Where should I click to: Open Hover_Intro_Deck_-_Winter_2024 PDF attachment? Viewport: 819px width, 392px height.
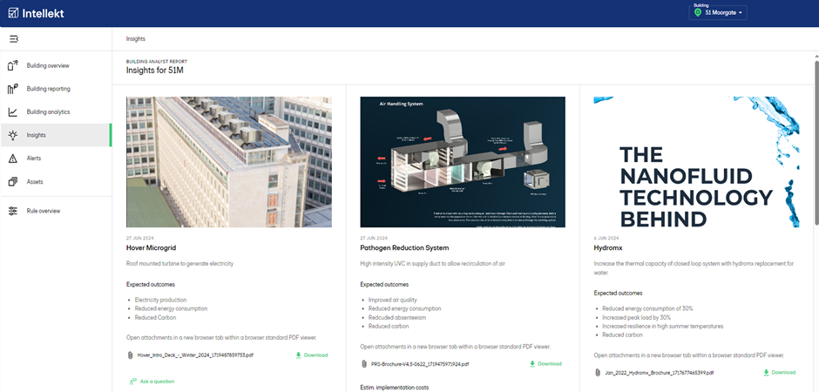point(195,355)
